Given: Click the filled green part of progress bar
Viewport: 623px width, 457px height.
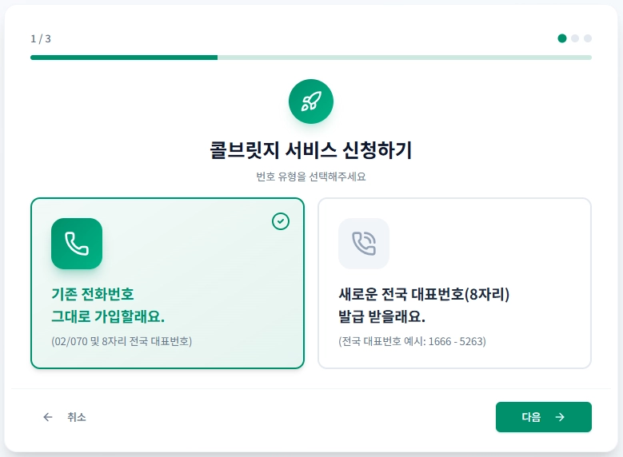Looking at the screenshot, I should click(124, 58).
